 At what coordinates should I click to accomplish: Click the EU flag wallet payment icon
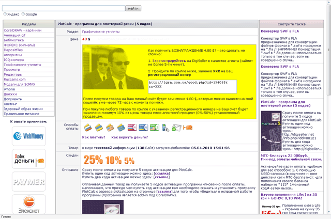point(121,128)
